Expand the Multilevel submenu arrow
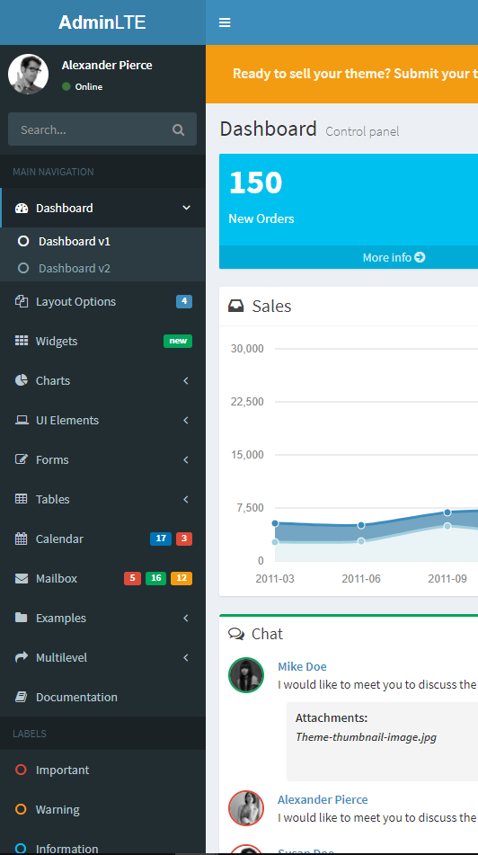Image resolution: width=478 pixels, height=855 pixels. tap(186, 657)
